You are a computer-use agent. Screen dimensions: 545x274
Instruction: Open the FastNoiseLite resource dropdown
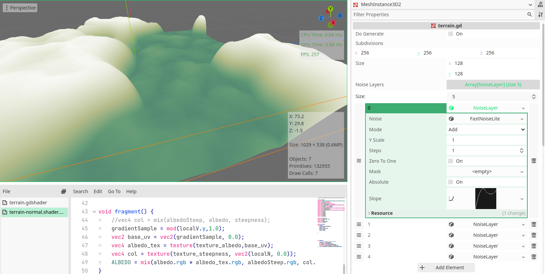click(522, 119)
